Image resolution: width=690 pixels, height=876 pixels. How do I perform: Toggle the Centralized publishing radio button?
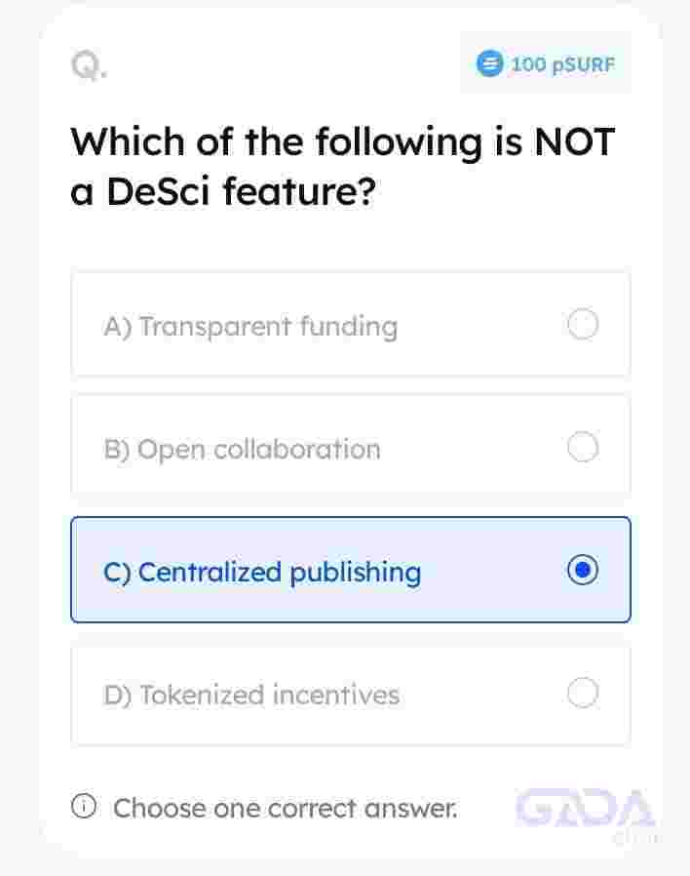584,570
